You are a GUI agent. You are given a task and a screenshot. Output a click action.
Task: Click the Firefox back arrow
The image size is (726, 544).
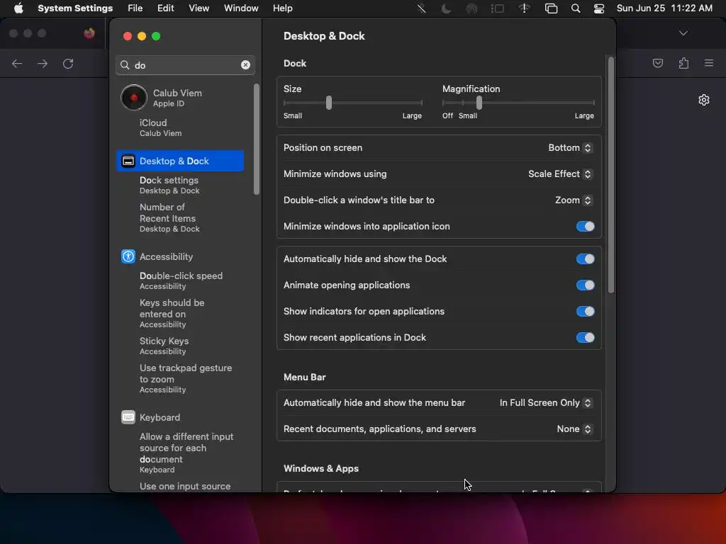click(x=17, y=63)
